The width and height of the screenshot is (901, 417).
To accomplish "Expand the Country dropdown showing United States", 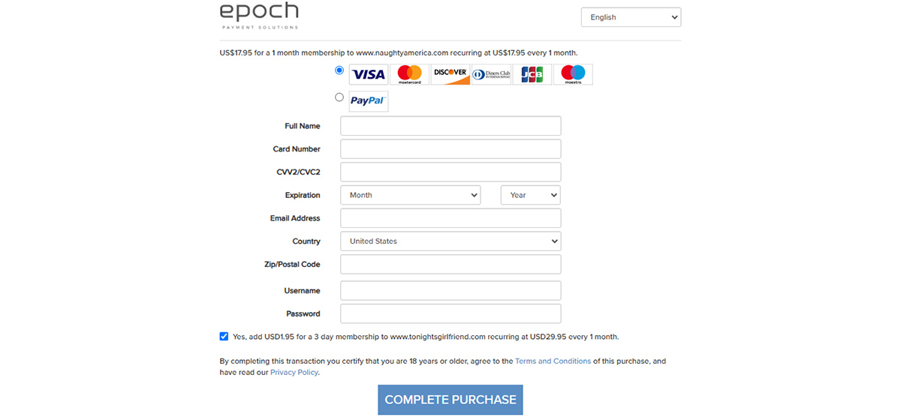I will click(x=450, y=241).
